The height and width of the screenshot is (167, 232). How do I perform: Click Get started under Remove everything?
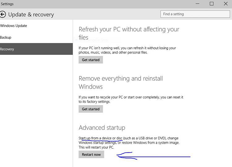click(x=91, y=109)
